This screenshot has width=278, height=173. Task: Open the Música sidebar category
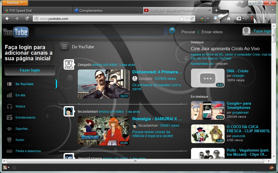click(x=30, y=106)
